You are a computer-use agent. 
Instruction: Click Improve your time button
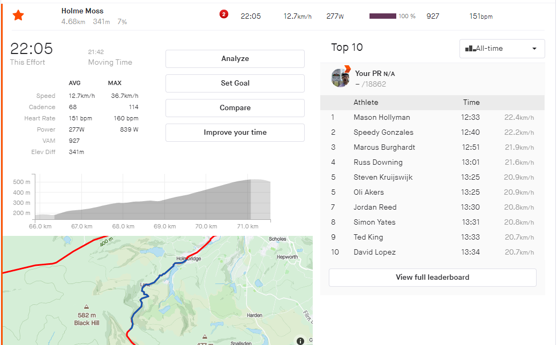tap(235, 133)
